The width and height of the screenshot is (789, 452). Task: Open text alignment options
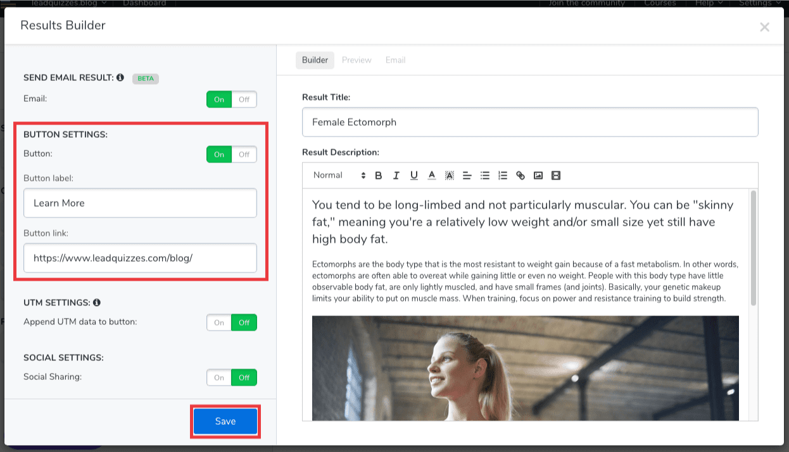click(x=467, y=176)
